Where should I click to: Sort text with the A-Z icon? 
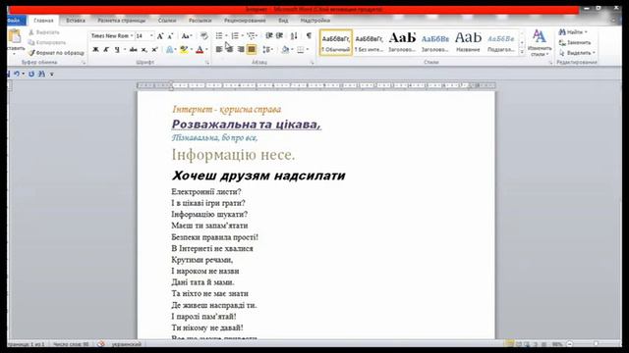[x=294, y=36]
